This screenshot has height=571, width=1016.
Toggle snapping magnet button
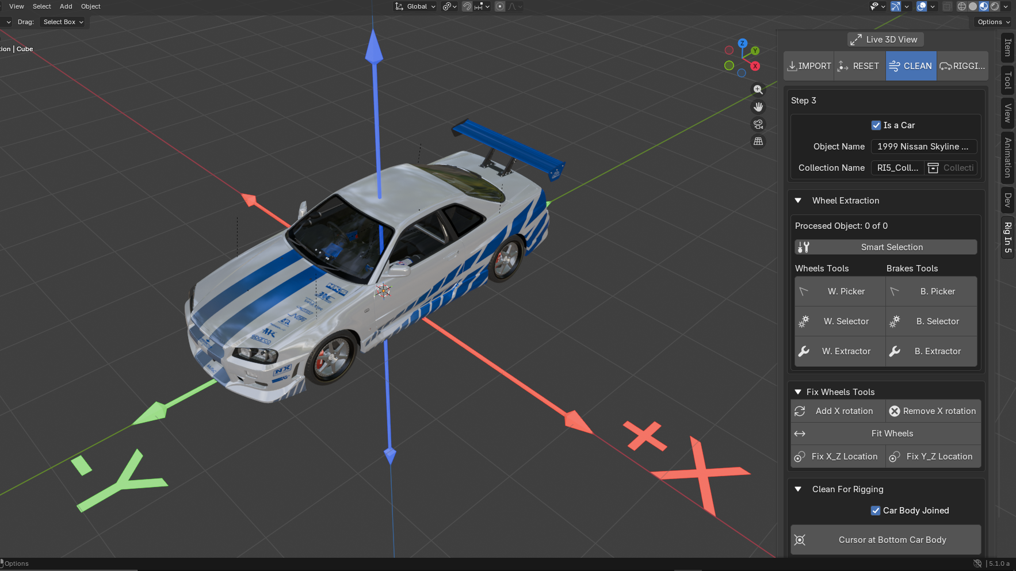[x=467, y=6]
